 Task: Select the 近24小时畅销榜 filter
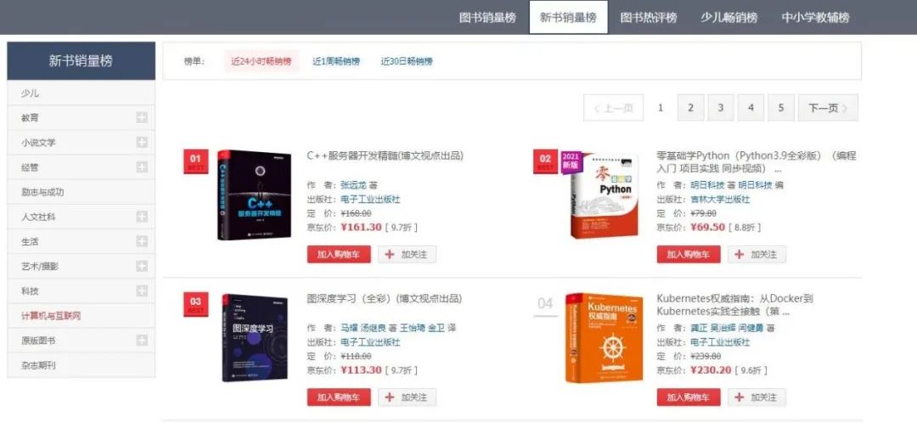click(262, 61)
